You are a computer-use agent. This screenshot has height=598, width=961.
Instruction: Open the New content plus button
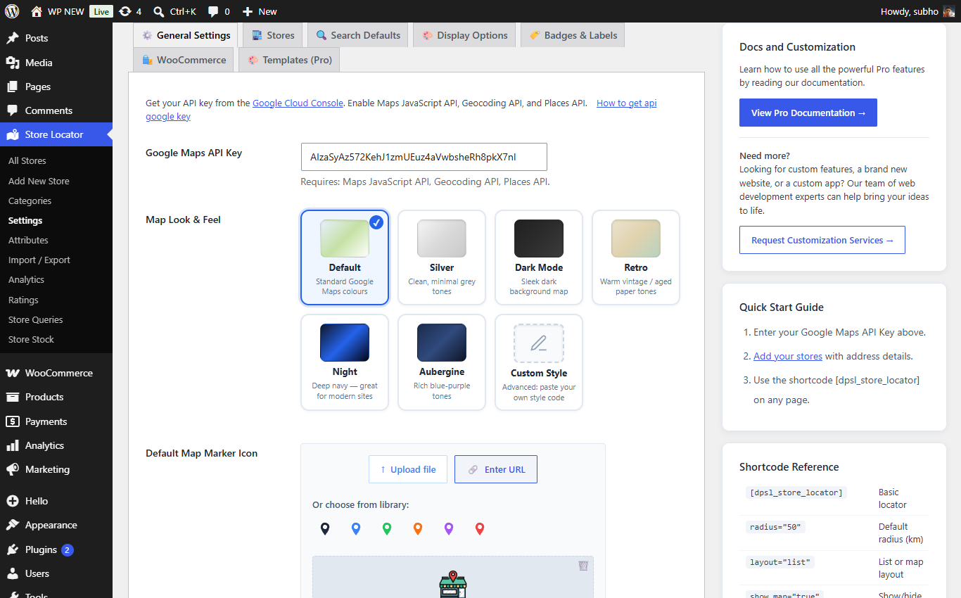[247, 11]
